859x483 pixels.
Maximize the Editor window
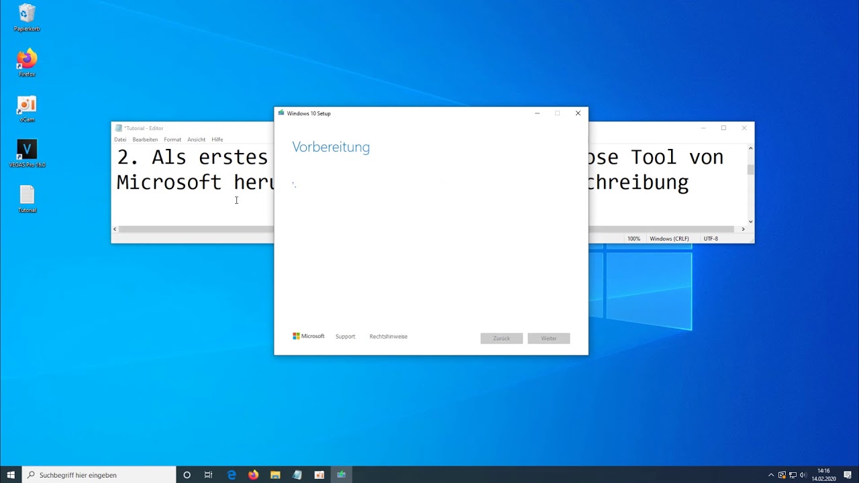point(723,128)
